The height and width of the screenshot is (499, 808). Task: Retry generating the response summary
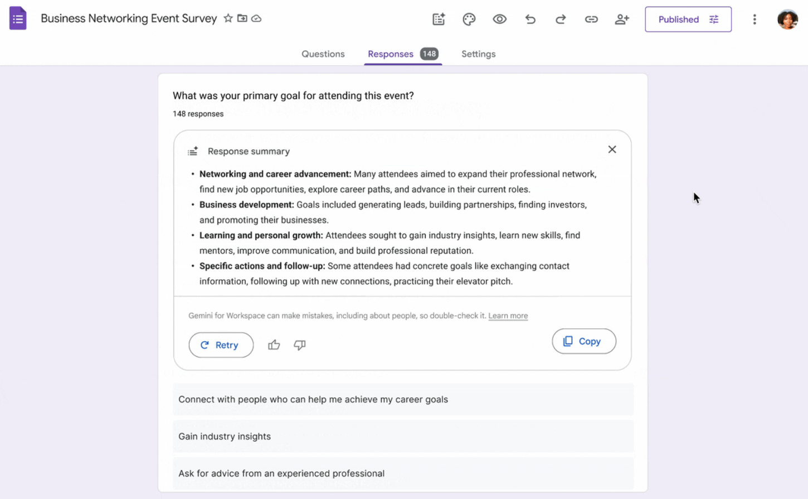pos(221,345)
